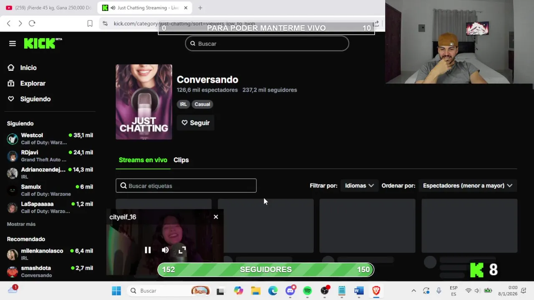Follow the category with Seguir button
Screen dimensions: 534x300
click(196, 123)
